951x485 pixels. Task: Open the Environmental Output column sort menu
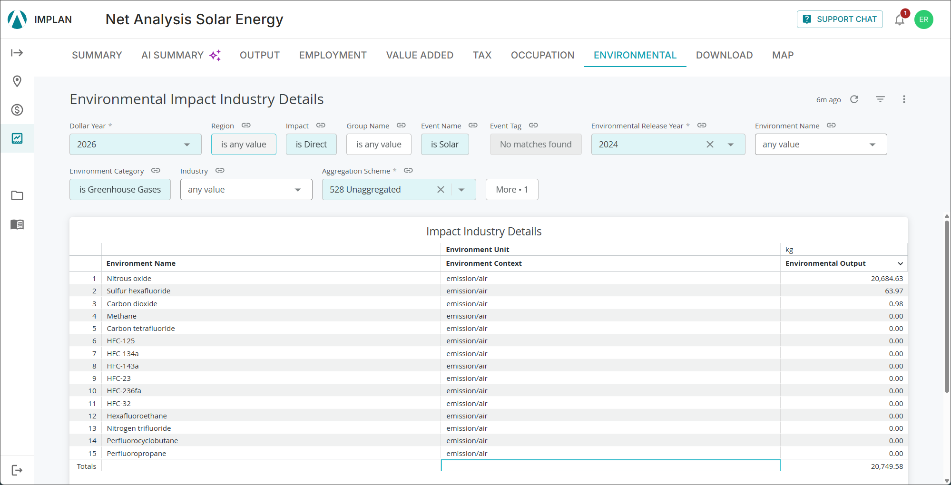[x=901, y=263]
